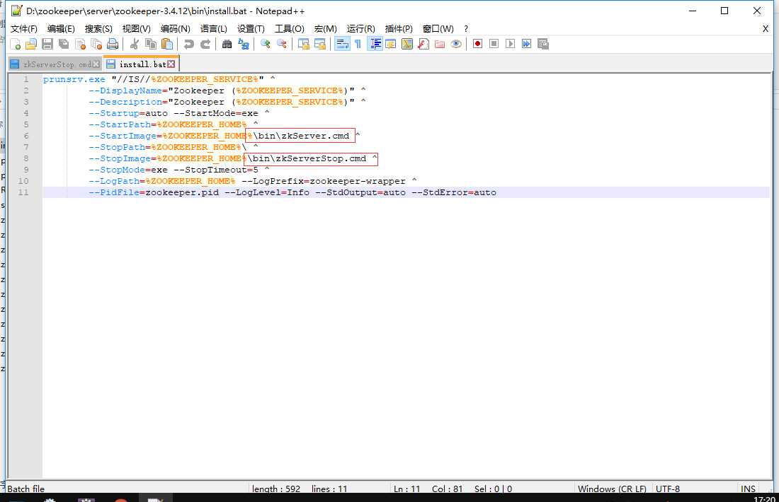779x502 pixels.
Task: Print the document with the printer icon
Action: 113,44
